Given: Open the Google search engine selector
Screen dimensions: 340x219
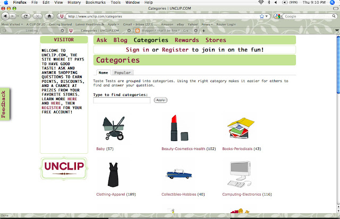Looking at the screenshot, I should point(278,16).
